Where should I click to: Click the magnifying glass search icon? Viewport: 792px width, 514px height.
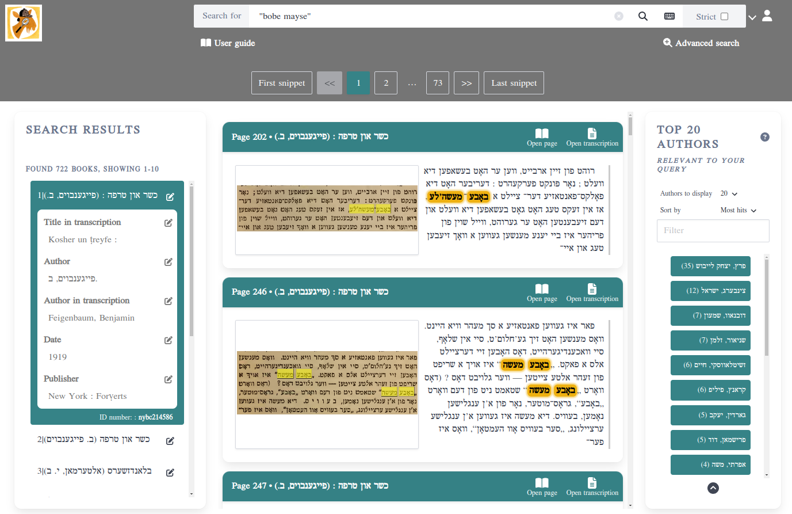[x=643, y=16]
